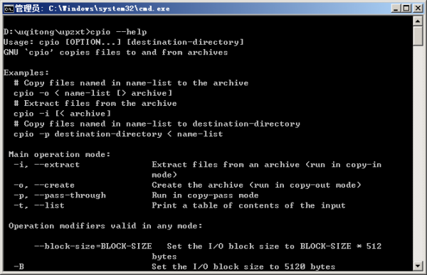Click the '-i, --extract' option text

46,165
